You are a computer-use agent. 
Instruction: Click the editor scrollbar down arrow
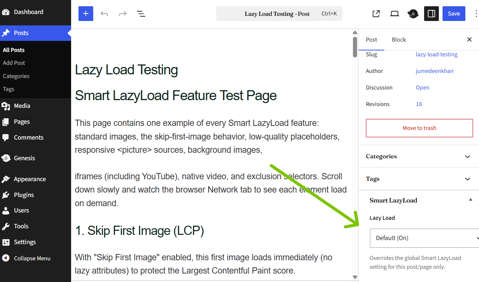point(355,277)
